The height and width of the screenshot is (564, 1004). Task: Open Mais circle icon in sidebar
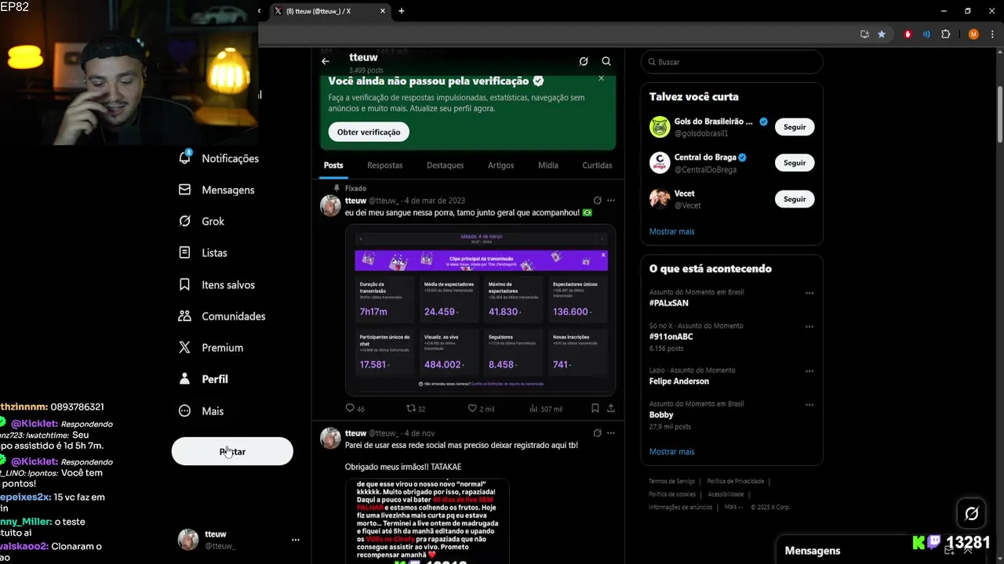click(185, 410)
